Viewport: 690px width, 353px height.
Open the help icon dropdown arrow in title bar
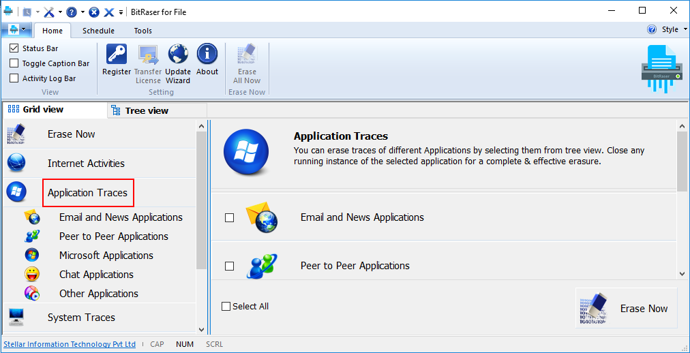82,12
